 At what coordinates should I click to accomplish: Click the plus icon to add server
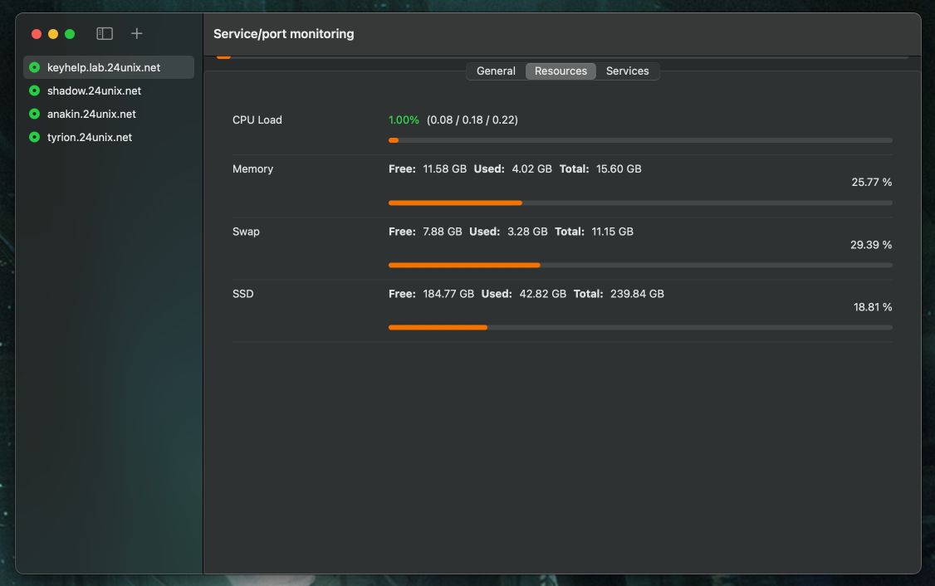click(137, 34)
